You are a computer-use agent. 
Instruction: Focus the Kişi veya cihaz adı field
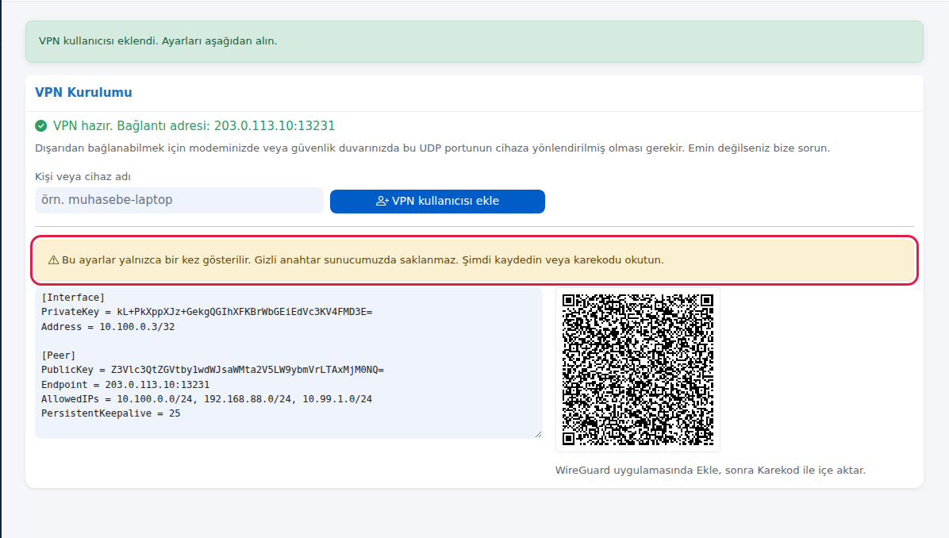click(x=179, y=200)
